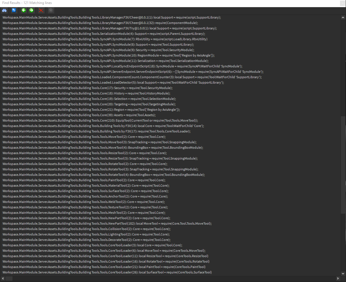Select CoreToolLoader(16) local RotateTool result
This screenshot has height=282, width=346.
click(x=106, y=261)
